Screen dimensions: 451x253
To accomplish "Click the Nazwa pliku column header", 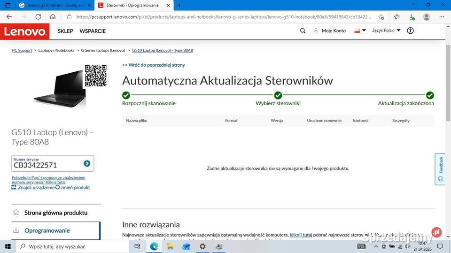I will coord(137,121).
